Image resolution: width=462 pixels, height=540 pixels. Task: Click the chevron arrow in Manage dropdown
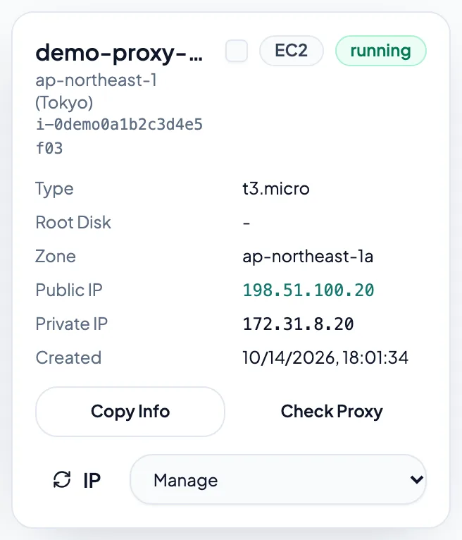(x=417, y=479)
